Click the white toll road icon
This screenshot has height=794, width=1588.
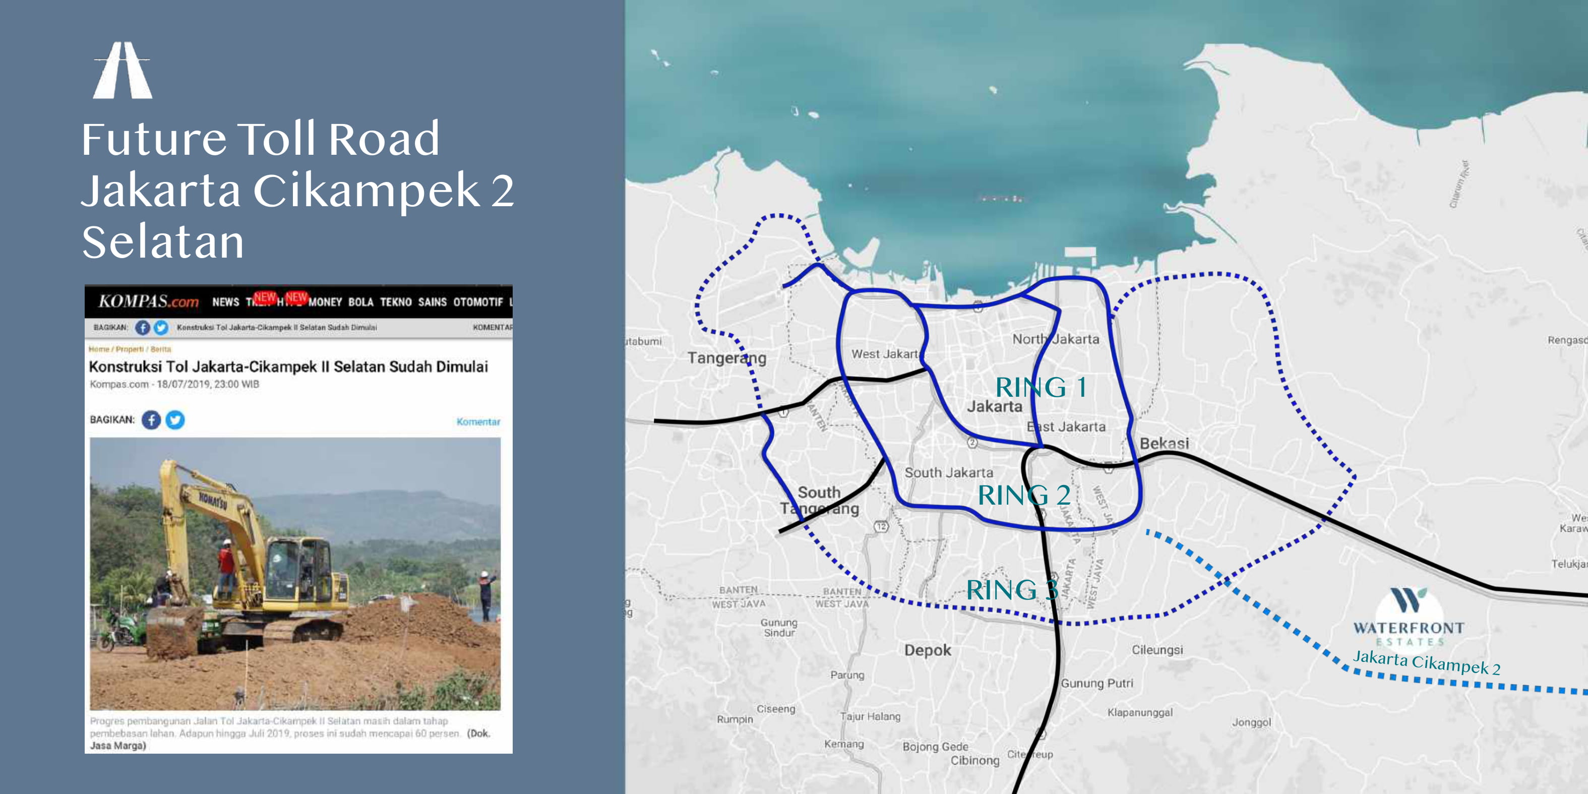point(122,70)
